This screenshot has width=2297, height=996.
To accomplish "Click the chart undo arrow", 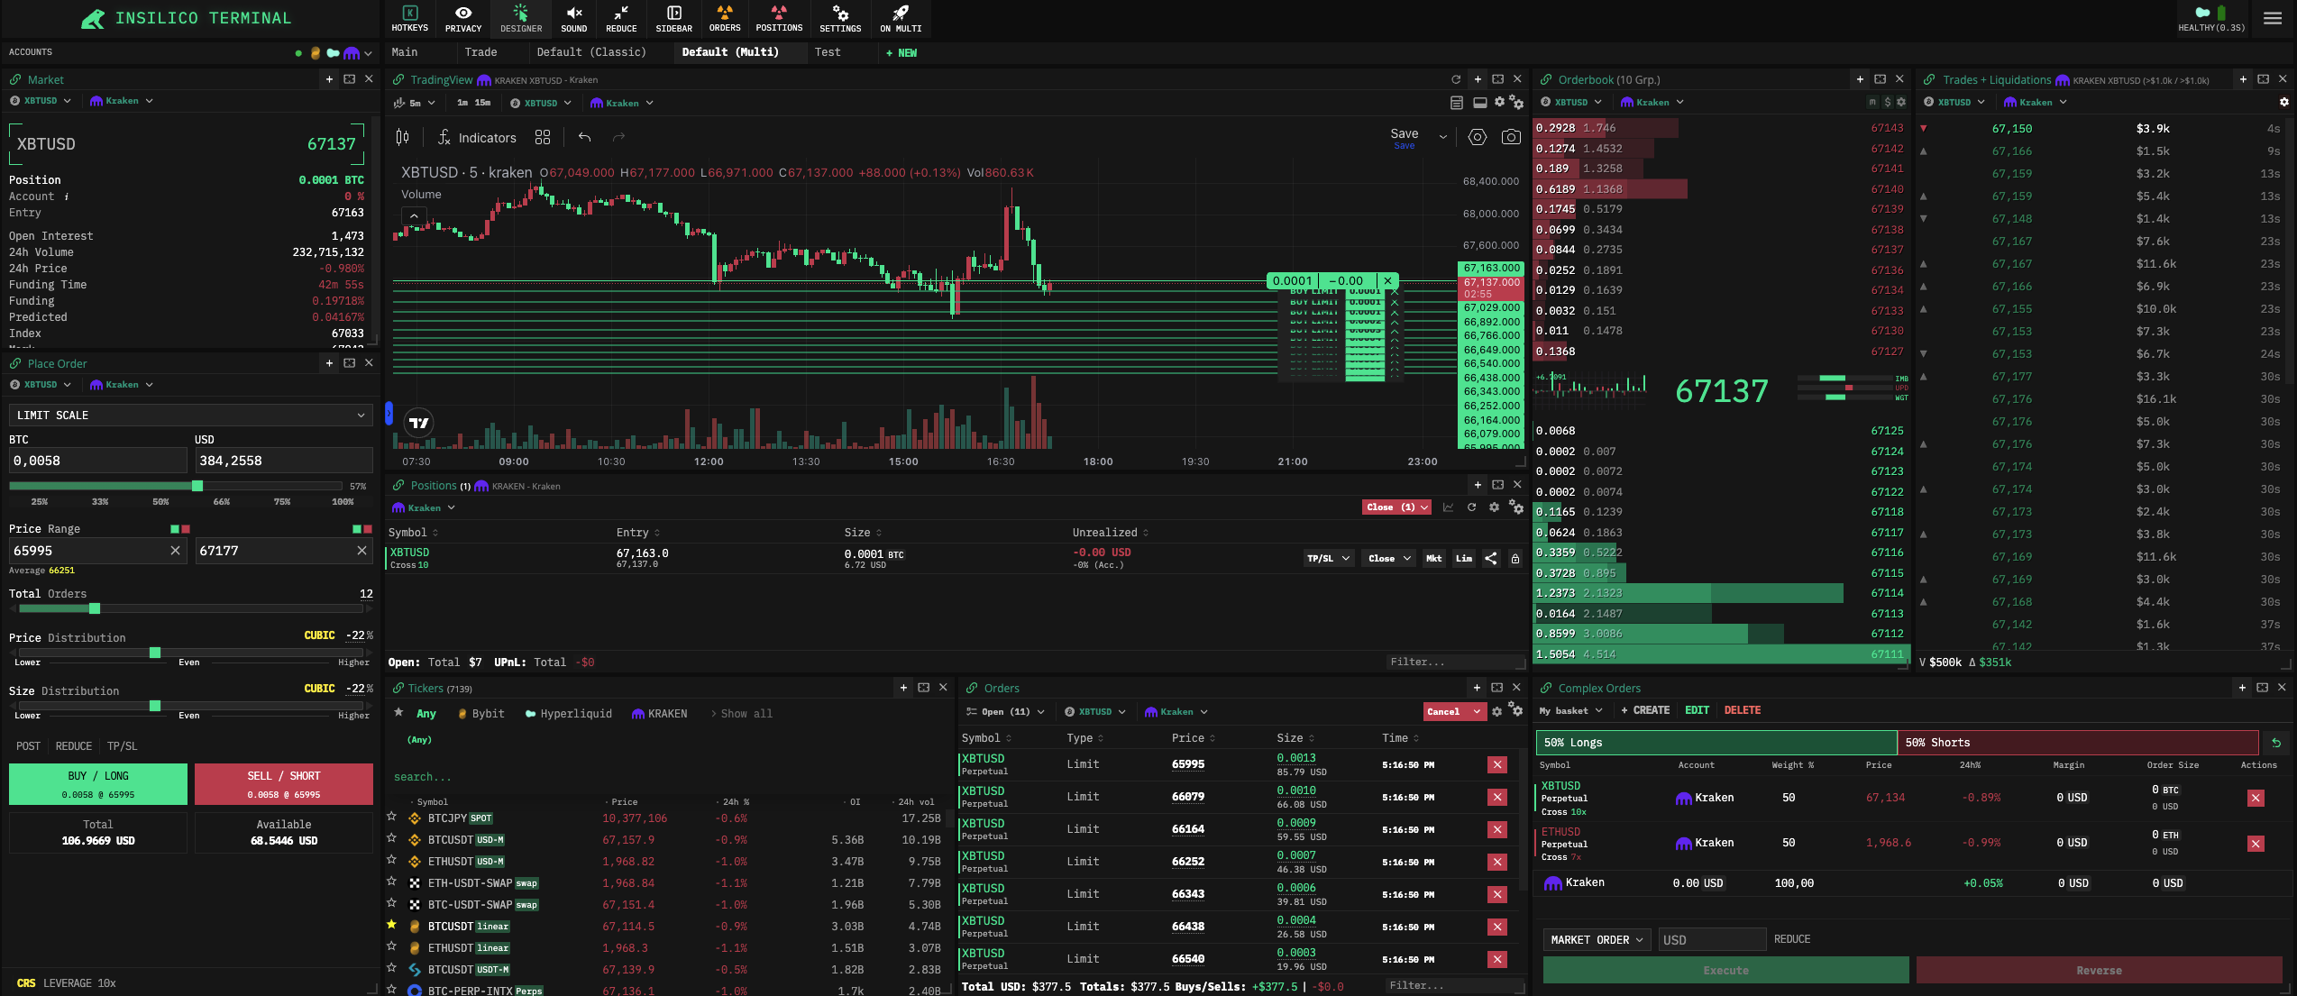I will pyautogui.click(x=584, y=138).
